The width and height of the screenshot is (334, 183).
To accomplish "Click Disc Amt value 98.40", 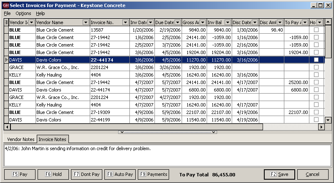I will (x=271, y=30).
